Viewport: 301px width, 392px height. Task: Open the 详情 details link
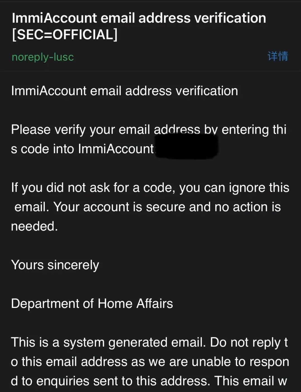point(278,56)
